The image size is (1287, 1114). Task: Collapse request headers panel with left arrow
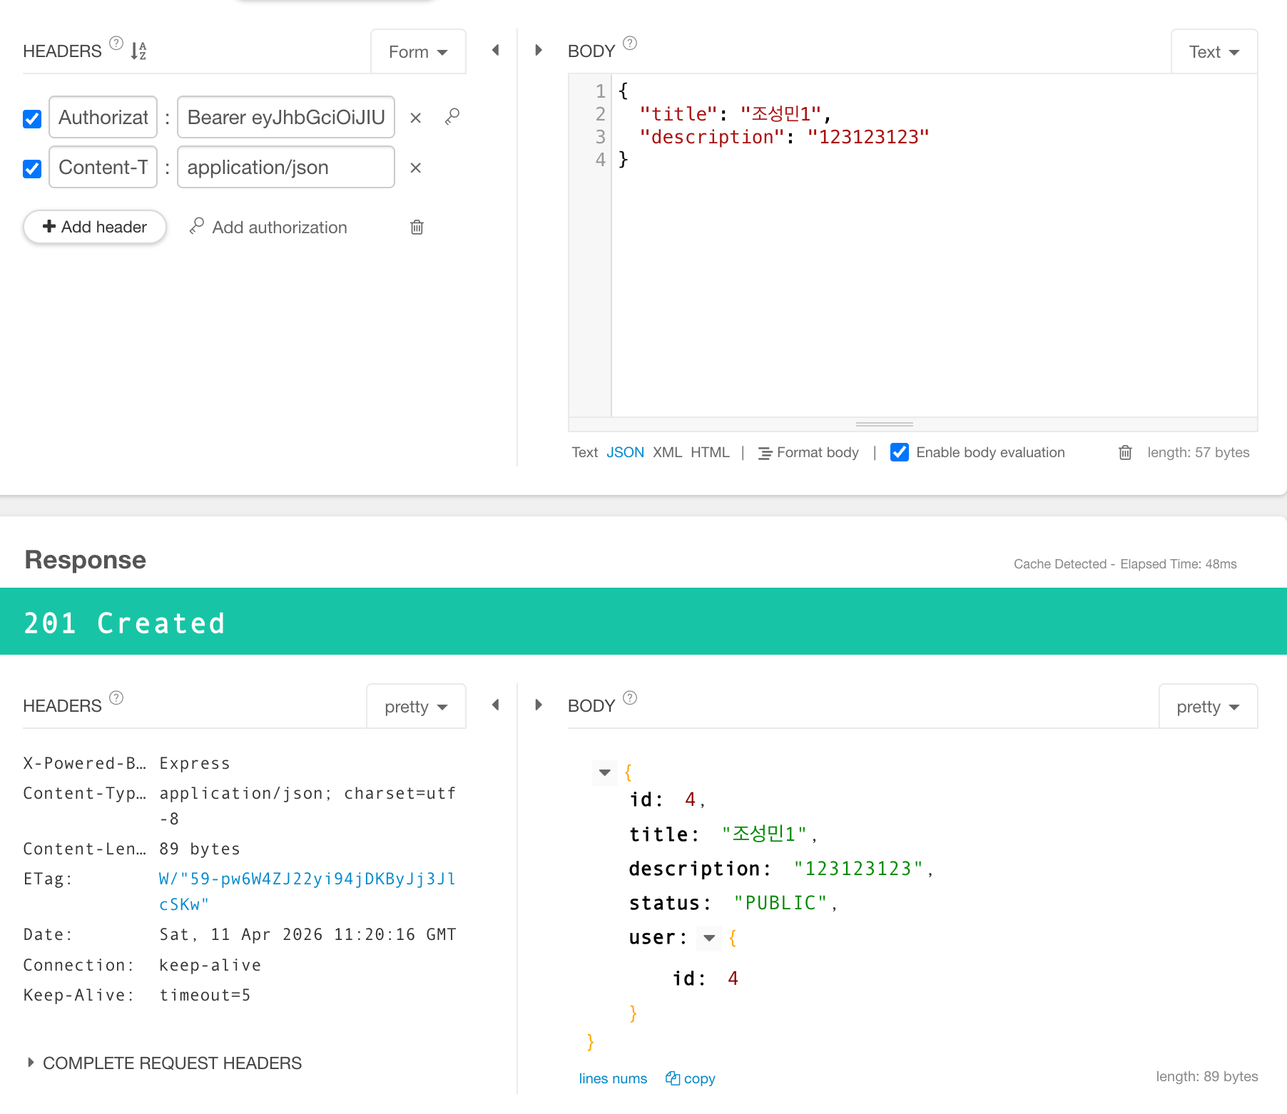(495, 50)
